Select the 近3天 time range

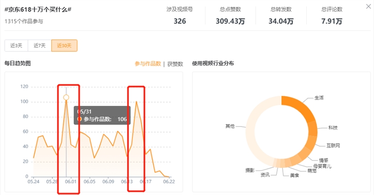[16, 45]
